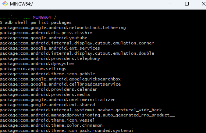Select the com.google.android.youtube package line

click(x=44, y=38)
